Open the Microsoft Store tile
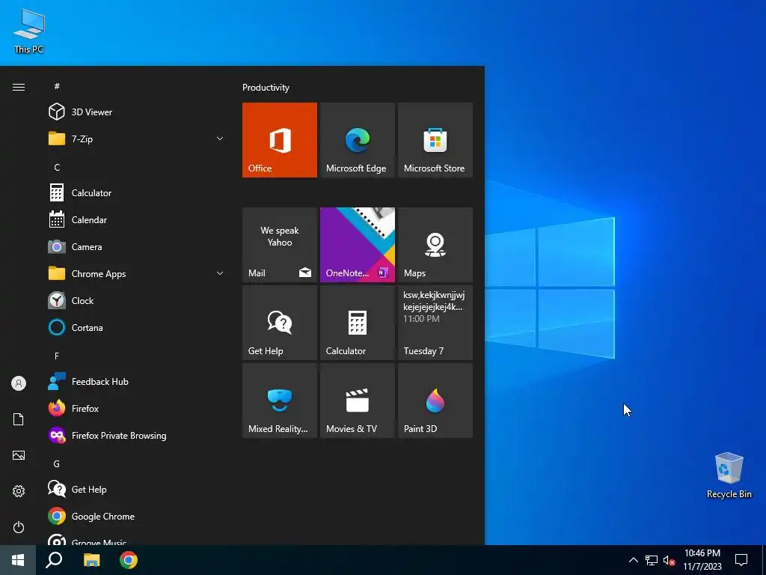 pos(435,140)
